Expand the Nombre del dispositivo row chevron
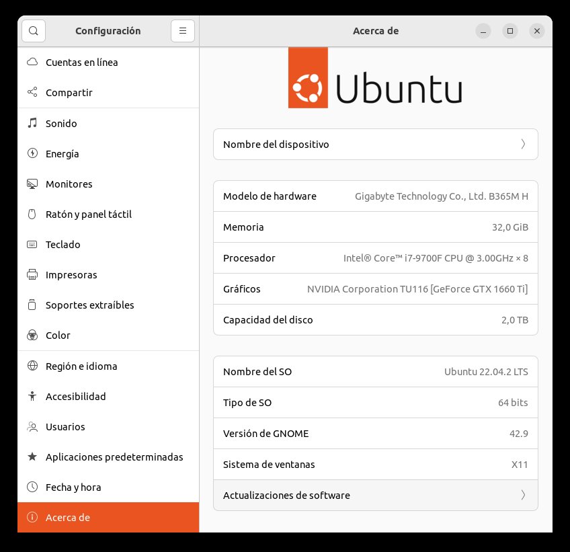This screenshot has width=570, height=552. (523, 145)
